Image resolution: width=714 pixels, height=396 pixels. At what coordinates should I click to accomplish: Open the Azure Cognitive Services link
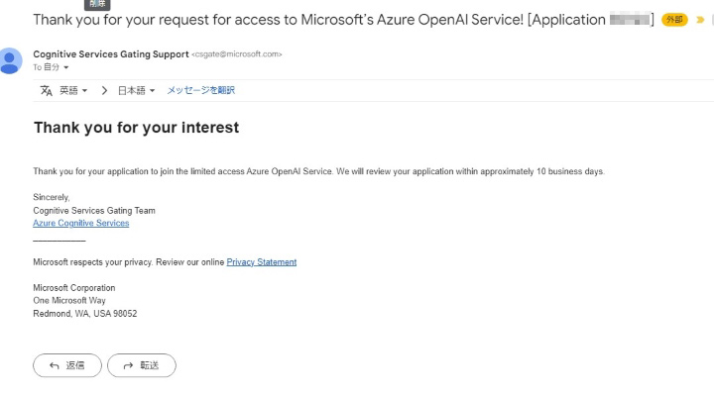[x=80, y=223]
